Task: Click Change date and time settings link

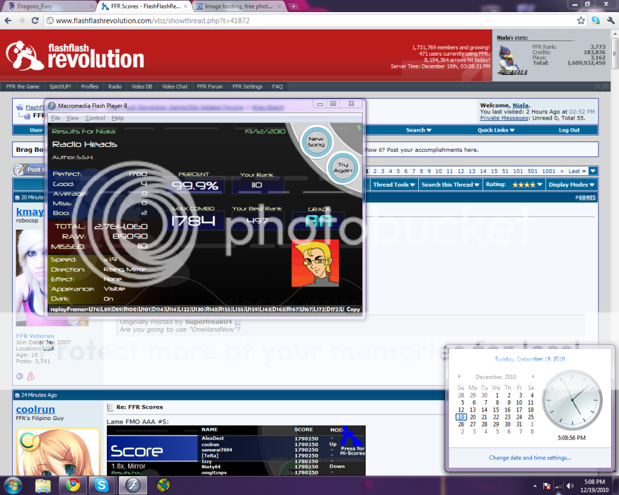Action: point(530,458)
